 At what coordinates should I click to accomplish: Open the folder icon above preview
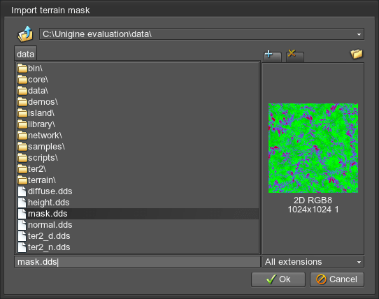[357, 54]
